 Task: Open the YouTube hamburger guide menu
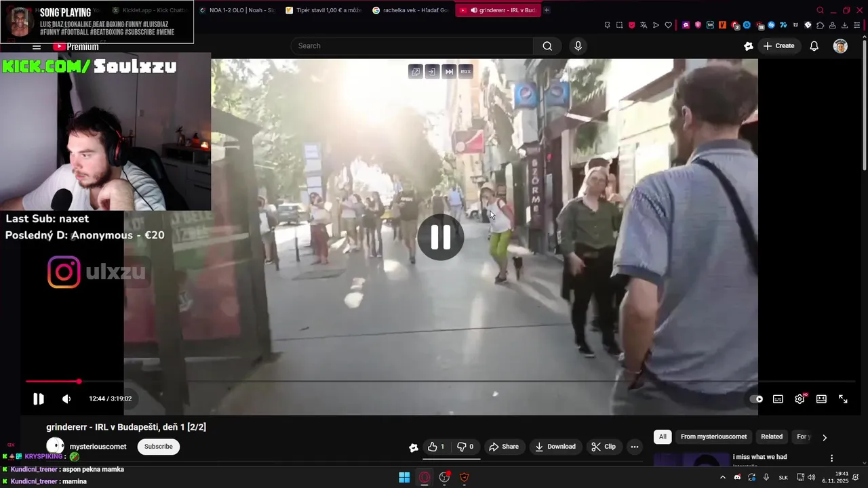pos(37,47)
